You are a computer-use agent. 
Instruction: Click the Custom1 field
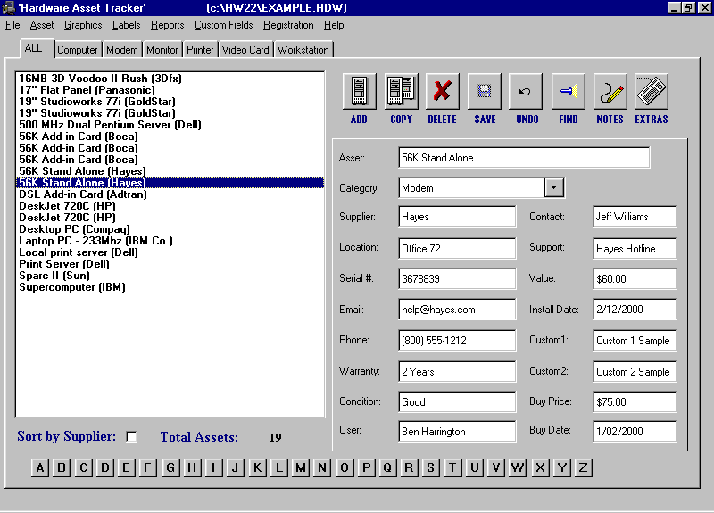pos(635,341)
